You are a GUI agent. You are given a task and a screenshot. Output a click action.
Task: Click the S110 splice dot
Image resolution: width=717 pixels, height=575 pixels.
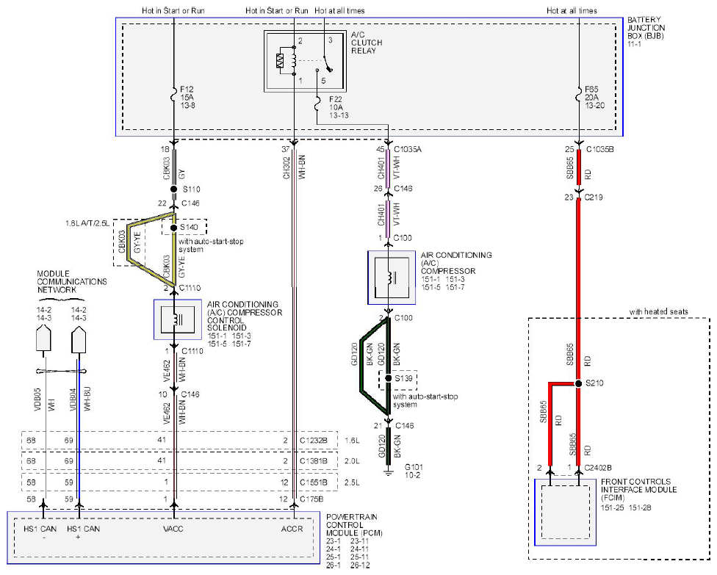click(174, 189)
